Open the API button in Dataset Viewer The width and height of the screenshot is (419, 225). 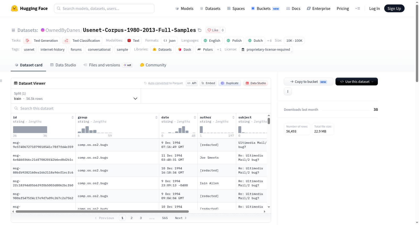(192, 83)
